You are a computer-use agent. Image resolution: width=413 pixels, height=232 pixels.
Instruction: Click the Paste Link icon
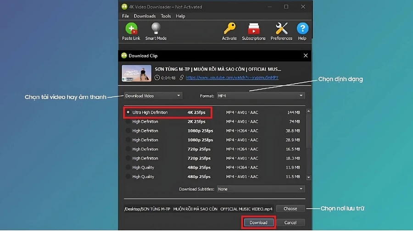pyautogui.click(x=131, y=28)
